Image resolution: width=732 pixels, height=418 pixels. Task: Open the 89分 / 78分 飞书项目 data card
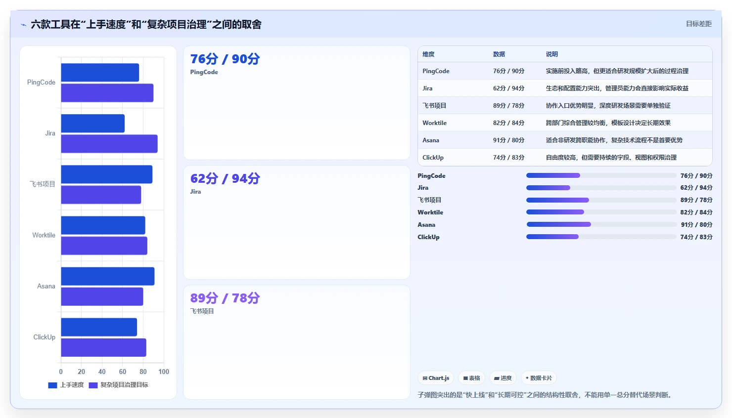pyautogui.click(x=297, y=342)
